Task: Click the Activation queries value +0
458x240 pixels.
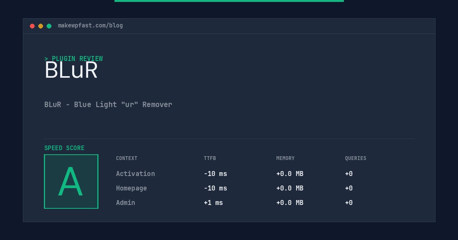Action: (x=349, y=174)
